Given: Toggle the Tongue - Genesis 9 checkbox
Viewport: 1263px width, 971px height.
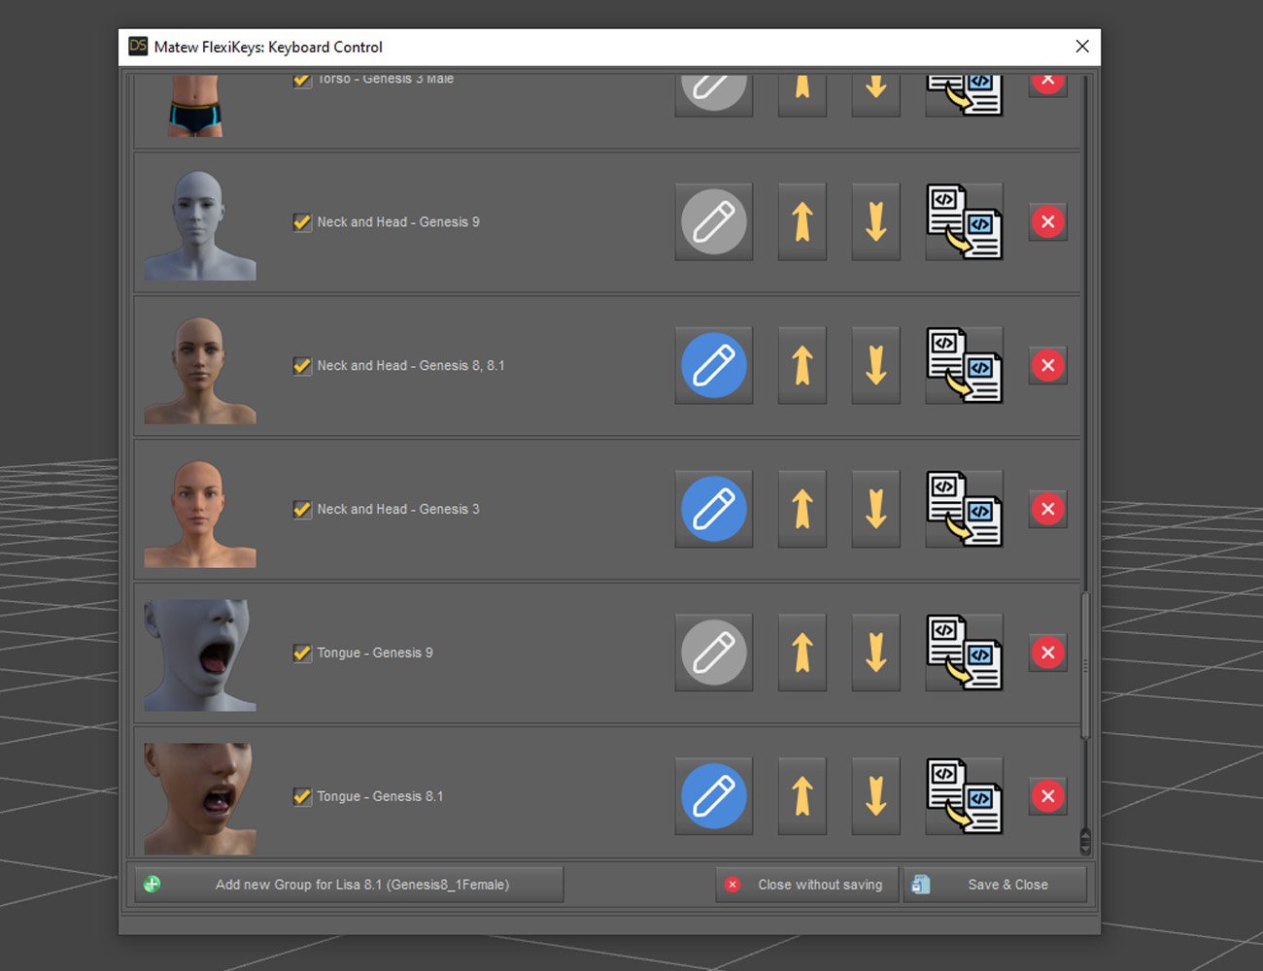Looking at the screenshot, I should 302,653.
